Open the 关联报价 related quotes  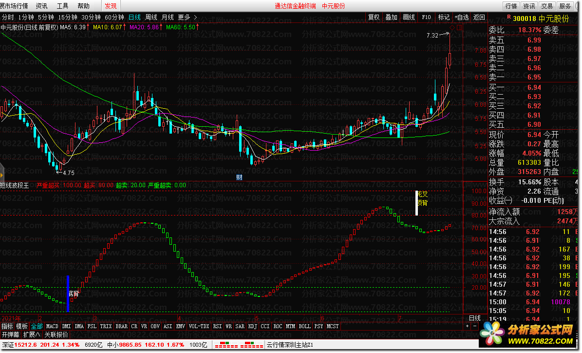[56, 335]
